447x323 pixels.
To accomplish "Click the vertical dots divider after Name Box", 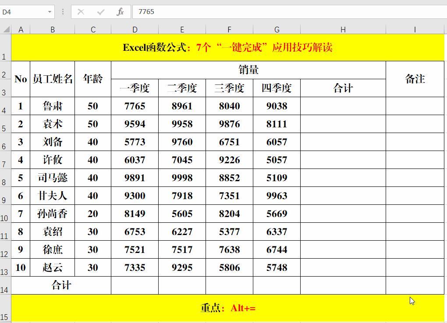I will click(x=63, y=12).
